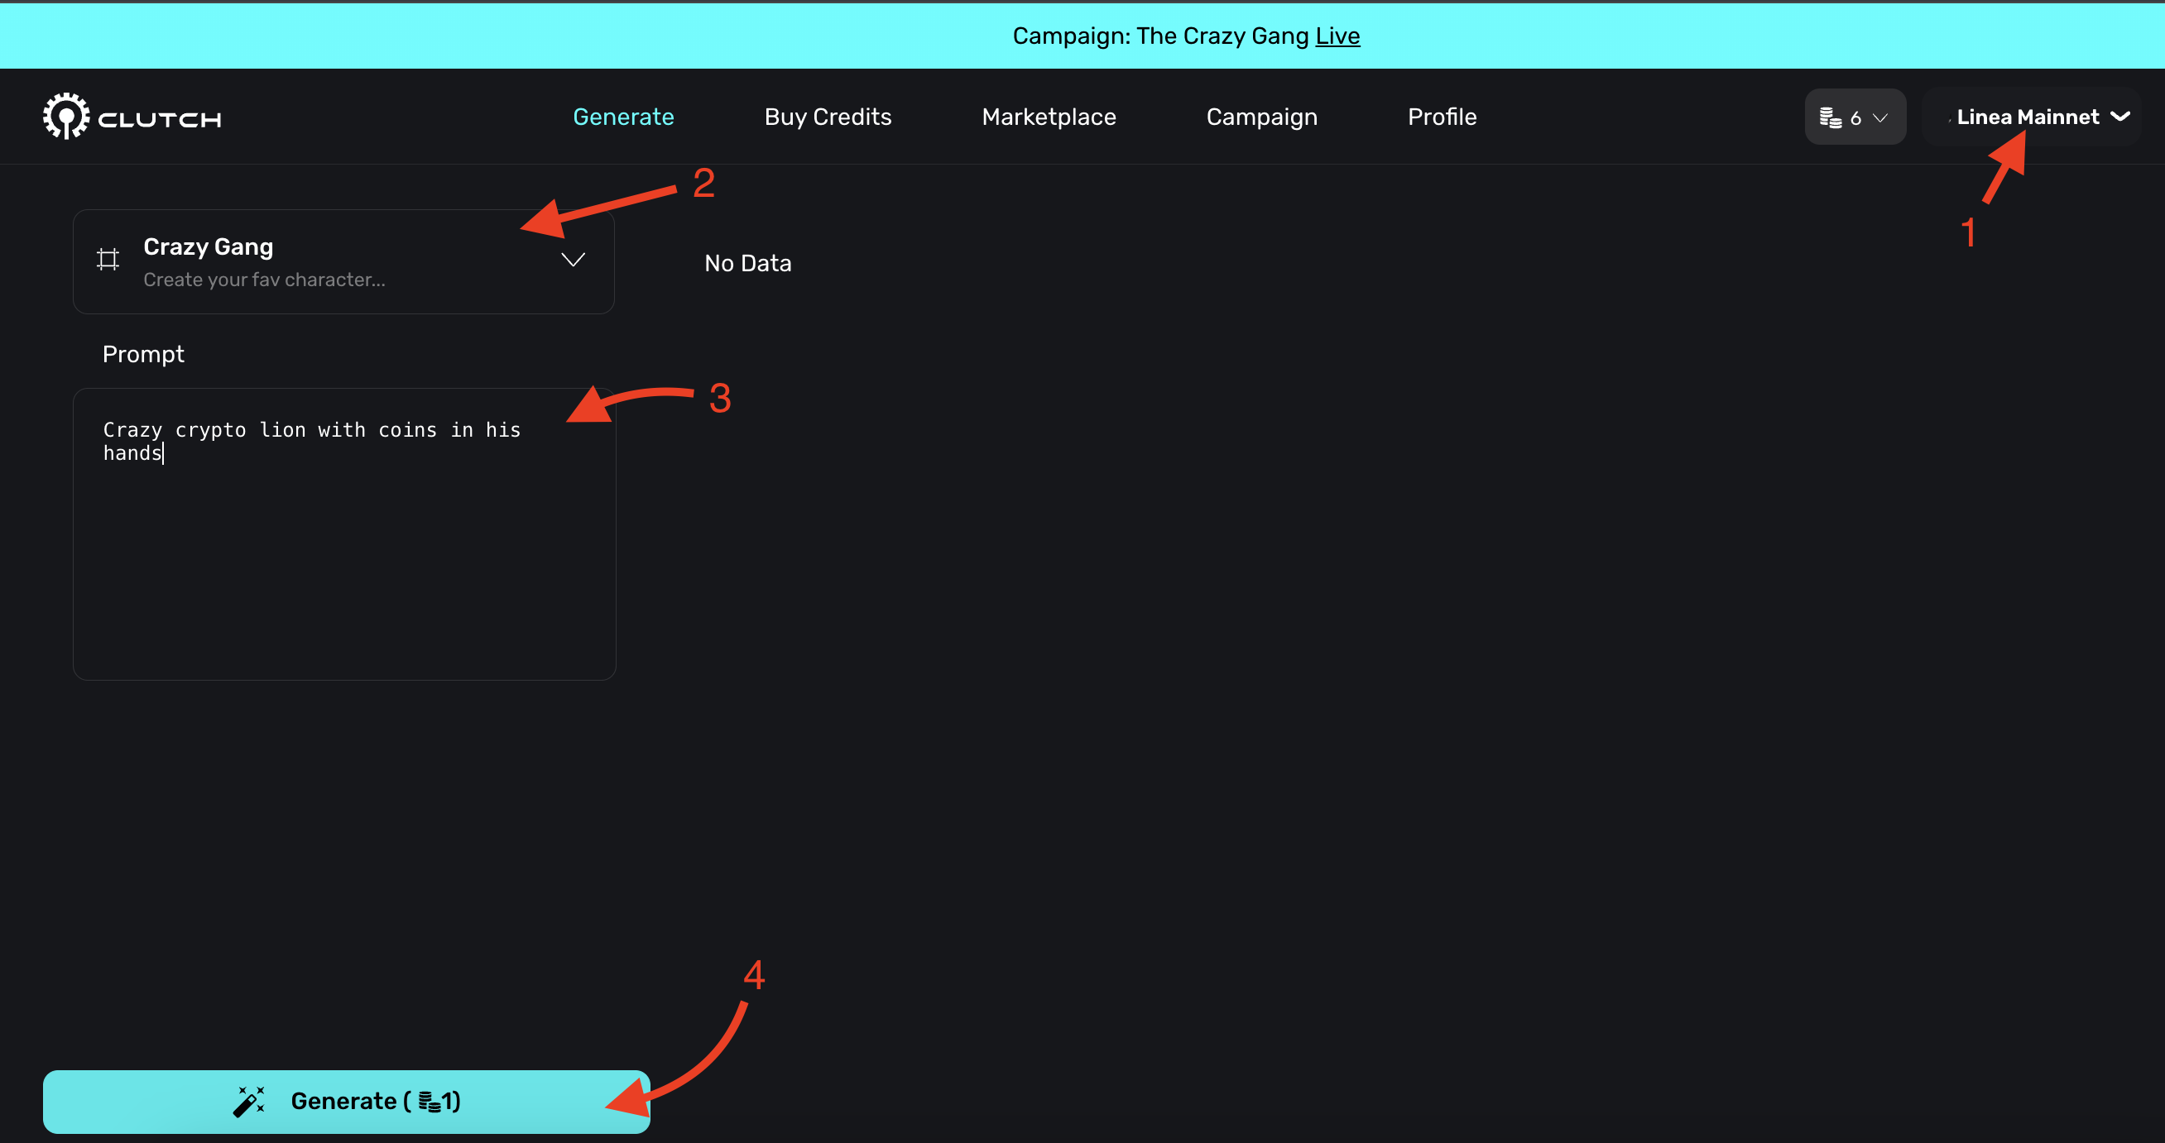Click the magic wand icon on Generate button
Image resolution: width=2165 pixels, height=1143 pixels.
pos(249,1101)
